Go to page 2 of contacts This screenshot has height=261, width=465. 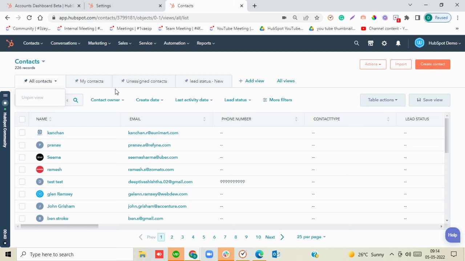coord(172,237)
